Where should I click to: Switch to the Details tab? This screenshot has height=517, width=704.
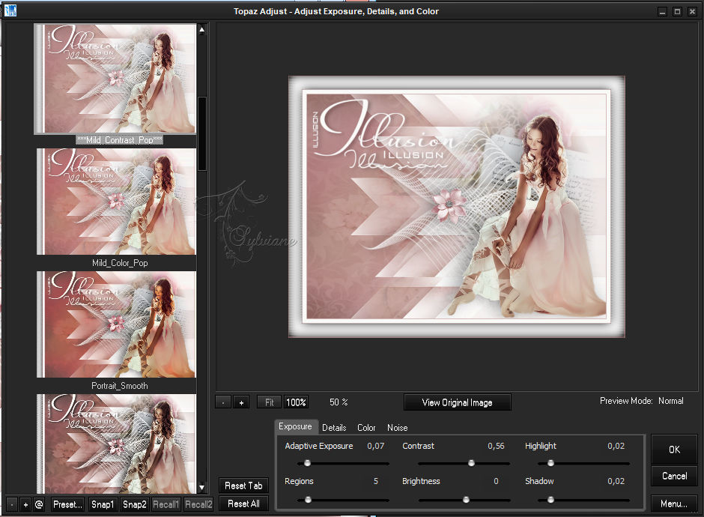(334, 428)
